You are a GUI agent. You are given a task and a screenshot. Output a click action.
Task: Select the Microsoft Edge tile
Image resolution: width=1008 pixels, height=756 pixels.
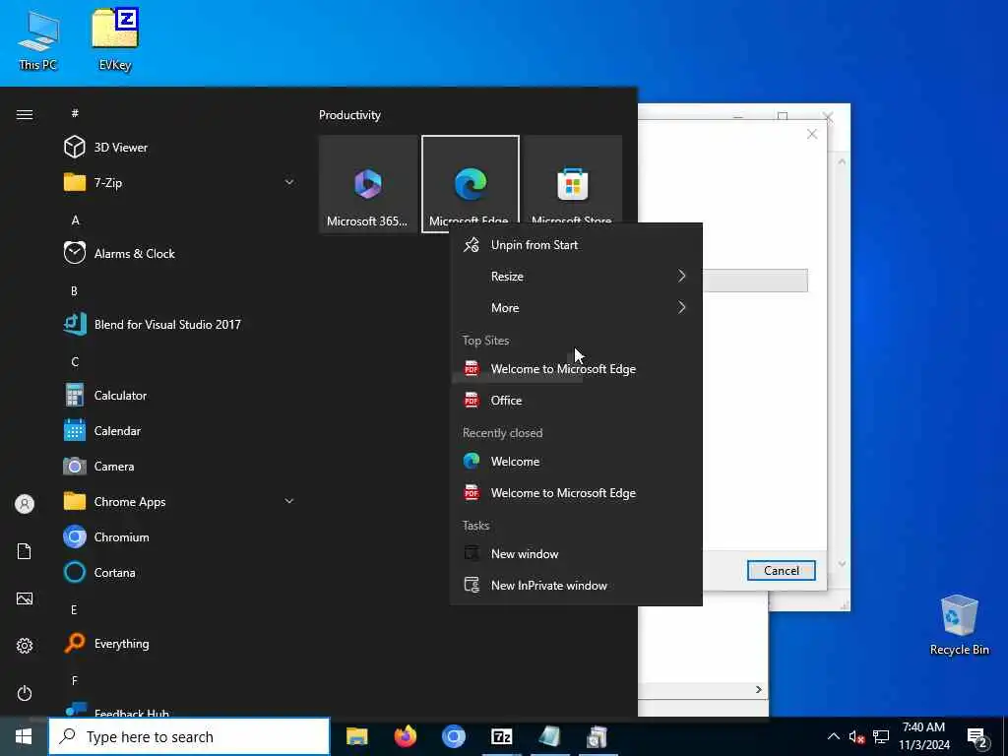point(471,184)
